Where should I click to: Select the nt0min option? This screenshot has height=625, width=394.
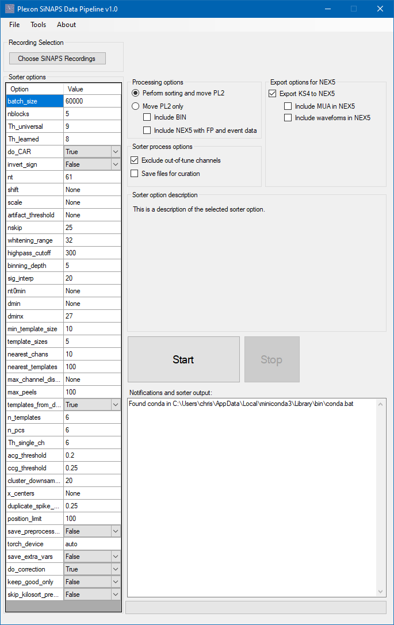(x=35, y=291)
